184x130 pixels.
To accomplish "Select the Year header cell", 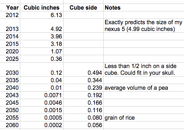I will click(10, 7).
